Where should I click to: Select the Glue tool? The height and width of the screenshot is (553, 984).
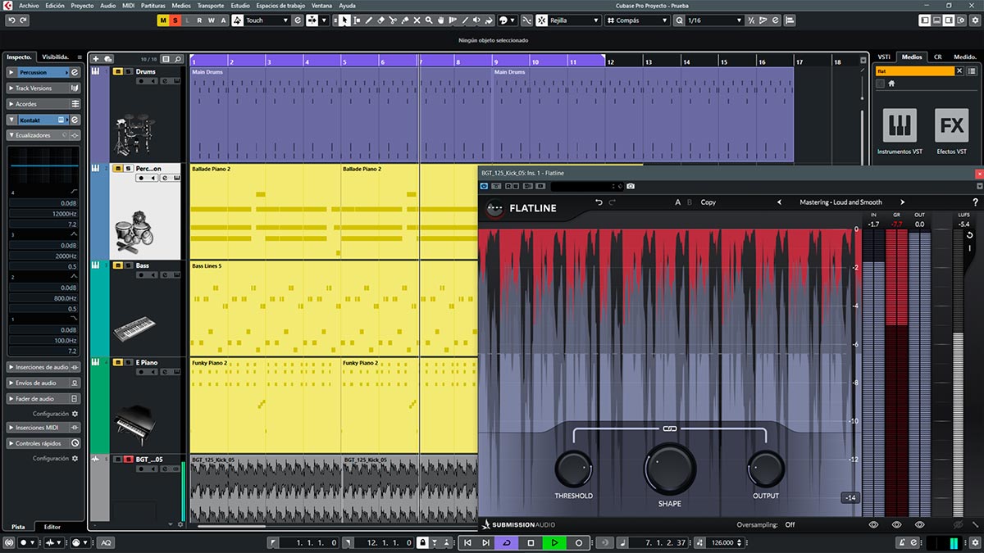(x=405, y=20)
